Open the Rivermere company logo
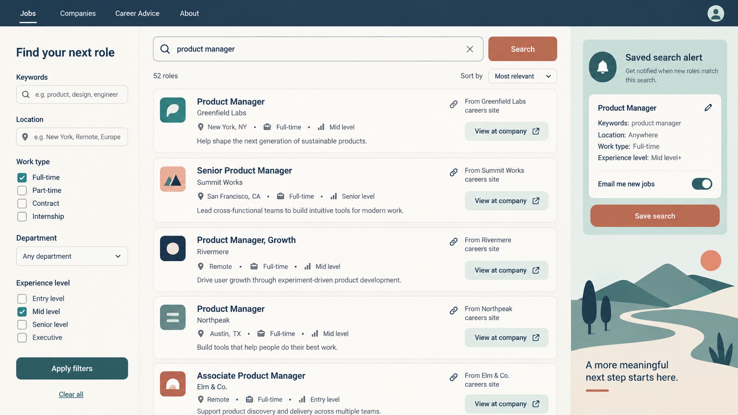Screen dimensions: 738x415 click(x=173, y=248)
